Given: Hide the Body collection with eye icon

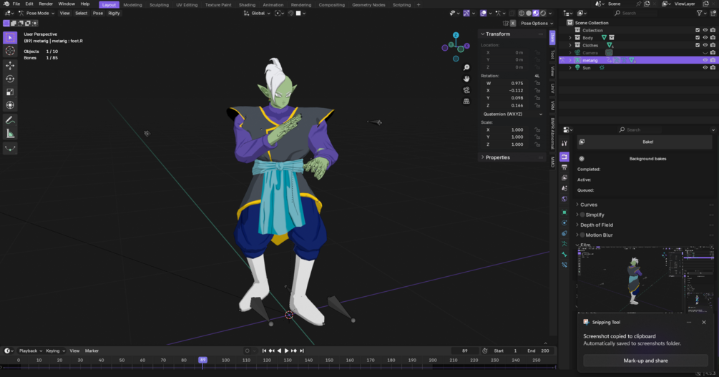Looking at the screenshot, I should (705, 38).
